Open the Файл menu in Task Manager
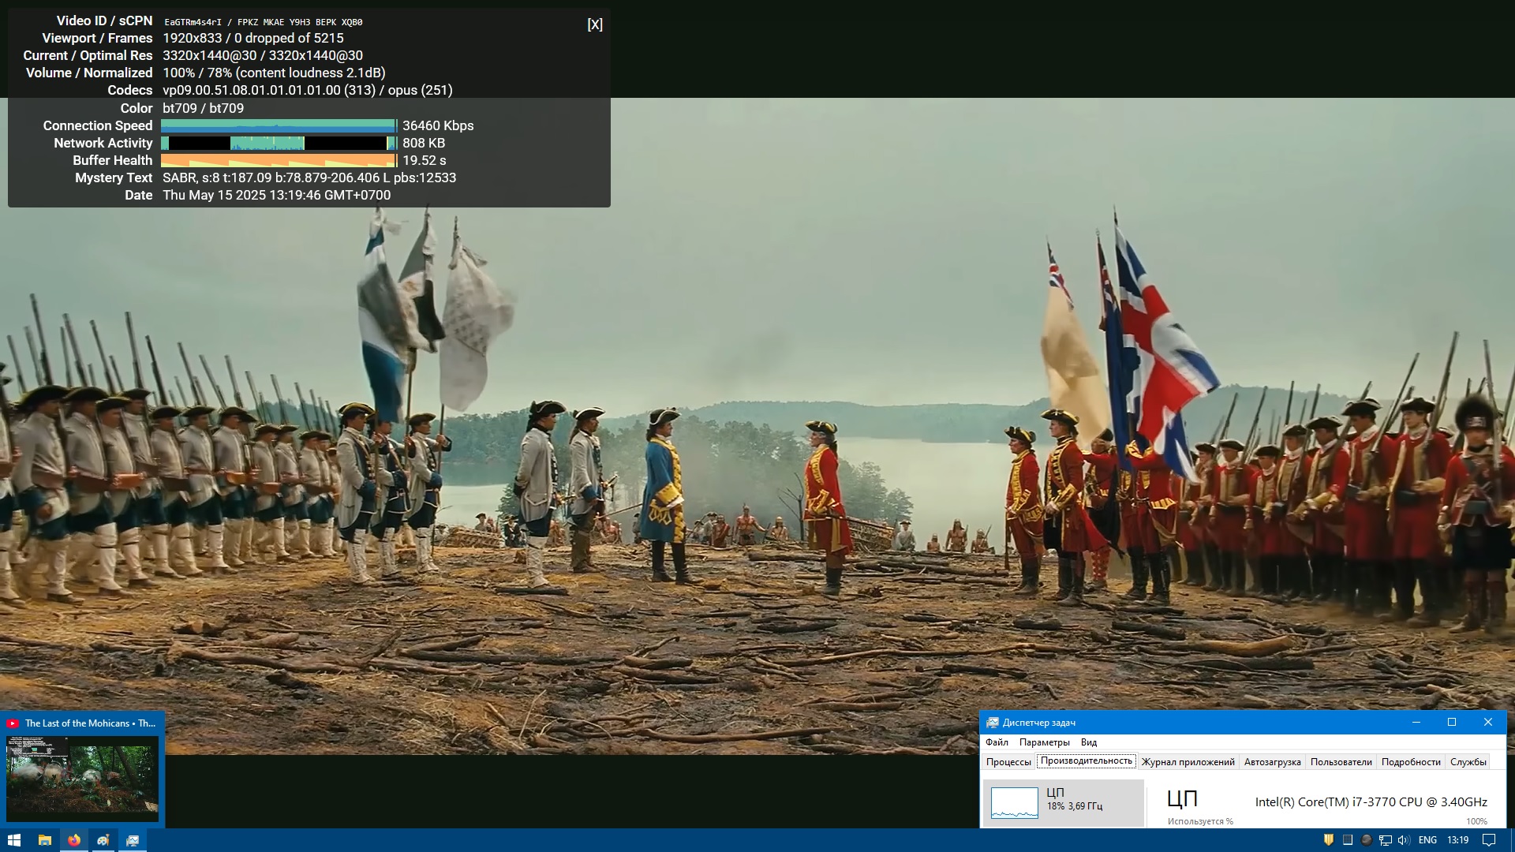The image size is (1515, 852). pos(997,742)
